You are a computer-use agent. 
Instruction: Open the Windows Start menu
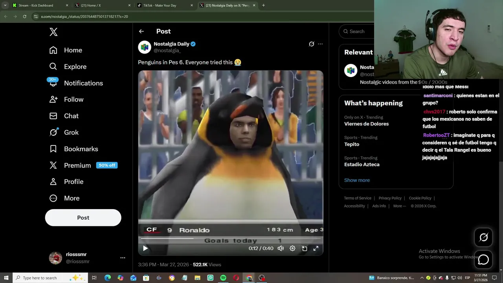(6, 278)
